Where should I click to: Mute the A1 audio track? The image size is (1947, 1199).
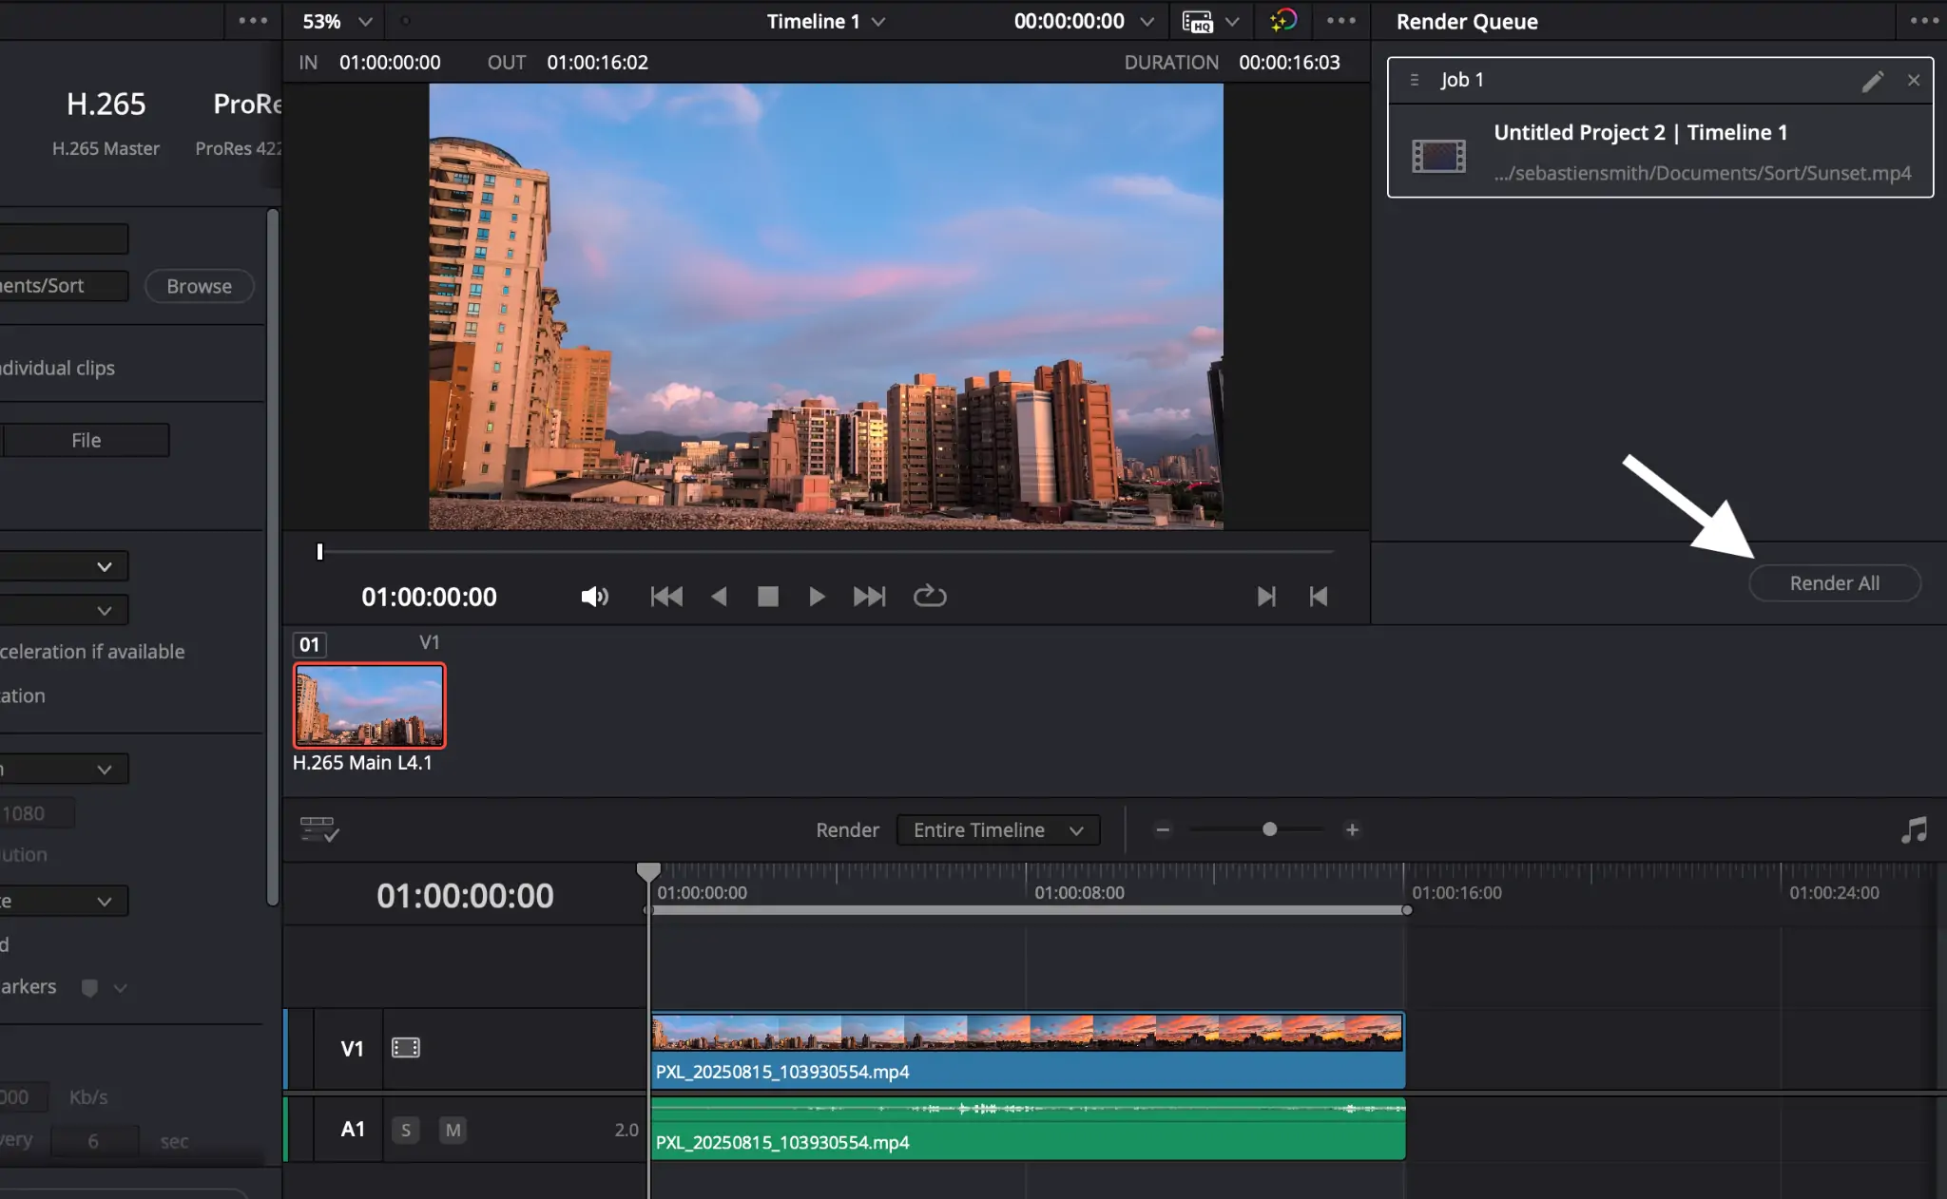(x=453, y=1130)
